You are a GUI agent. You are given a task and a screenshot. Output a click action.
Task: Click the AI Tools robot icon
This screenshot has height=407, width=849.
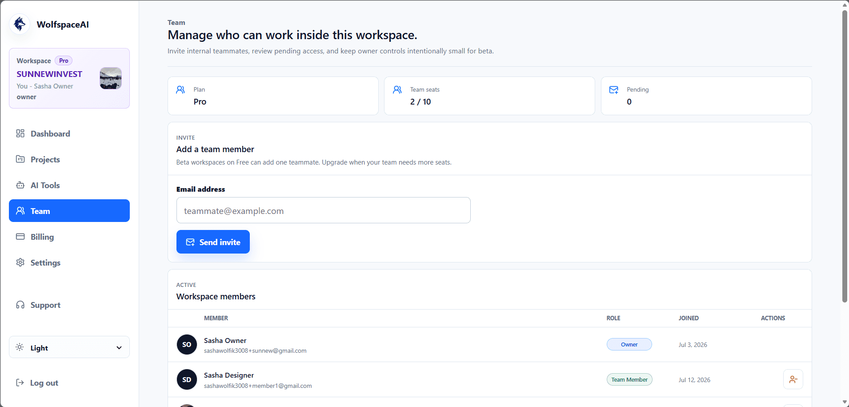(x=20, y=185)
